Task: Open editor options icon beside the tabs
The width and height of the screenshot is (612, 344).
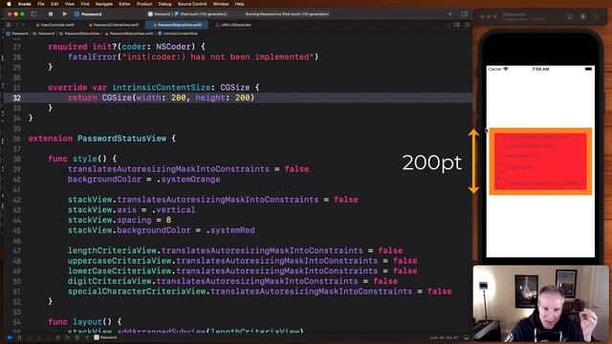Action: coord(456,25)
